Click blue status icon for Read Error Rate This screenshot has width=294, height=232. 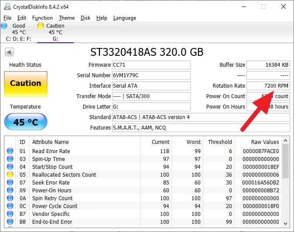pyautogui.click(x=10, y=151)
